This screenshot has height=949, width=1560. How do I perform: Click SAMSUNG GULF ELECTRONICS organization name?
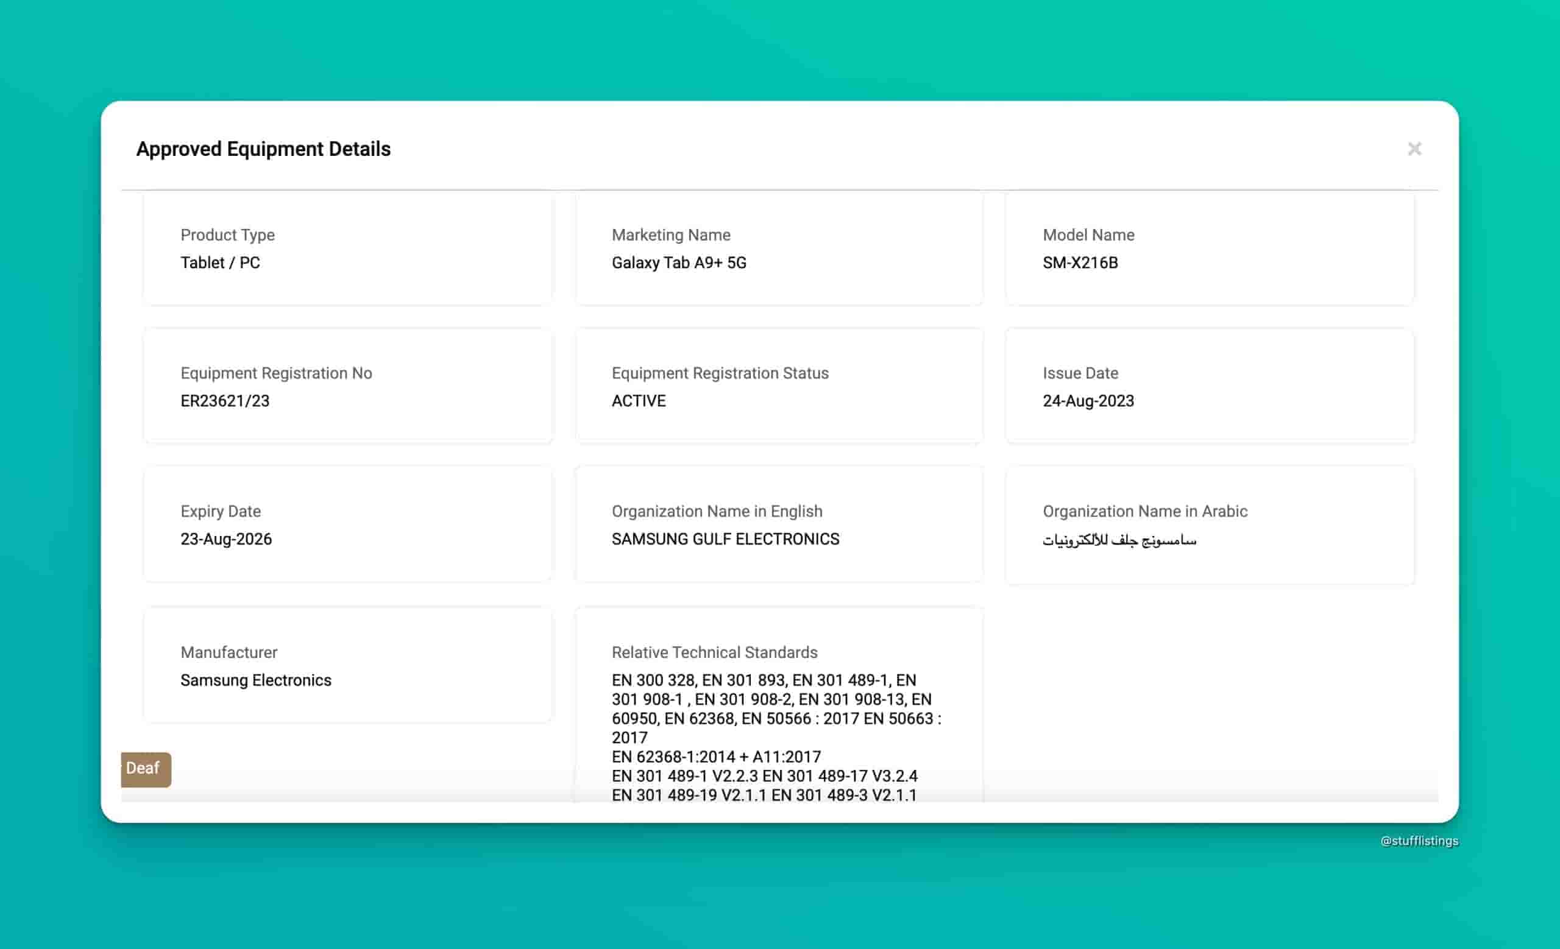click(725, 539)
